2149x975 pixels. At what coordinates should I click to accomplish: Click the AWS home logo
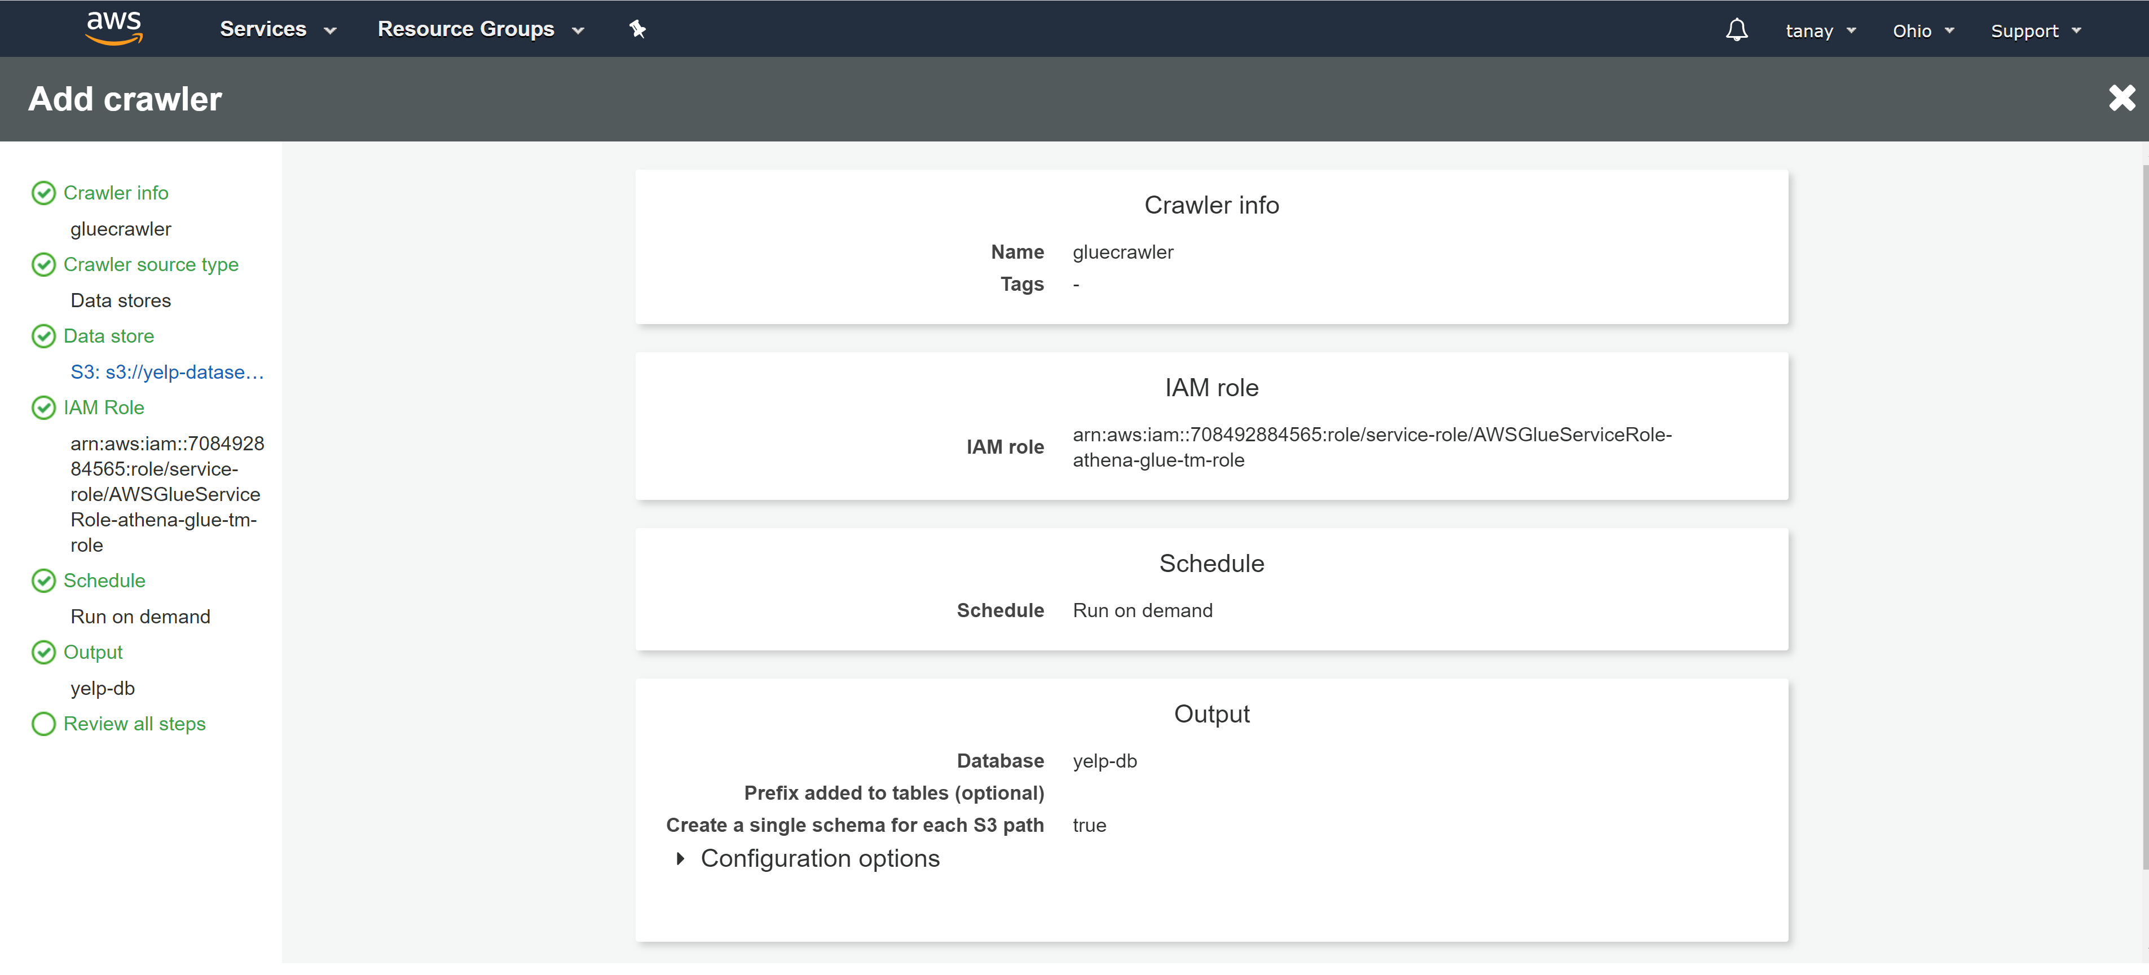[115, 28]
